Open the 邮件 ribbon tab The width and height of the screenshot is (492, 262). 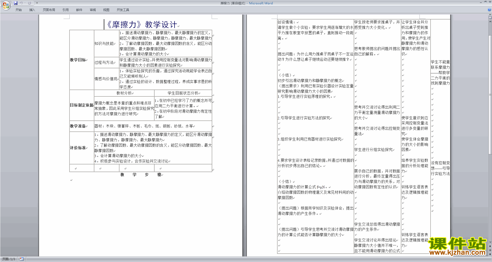click(x=79, y=10)
